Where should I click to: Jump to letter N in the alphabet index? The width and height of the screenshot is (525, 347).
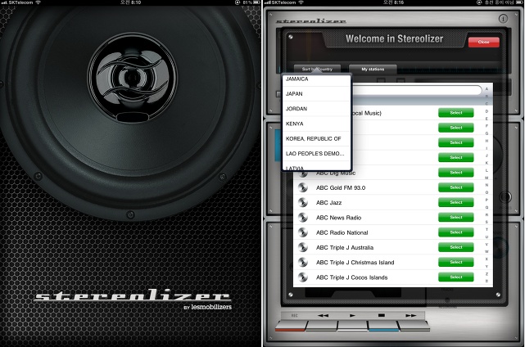pyautogui.click(x=487, y=185)
